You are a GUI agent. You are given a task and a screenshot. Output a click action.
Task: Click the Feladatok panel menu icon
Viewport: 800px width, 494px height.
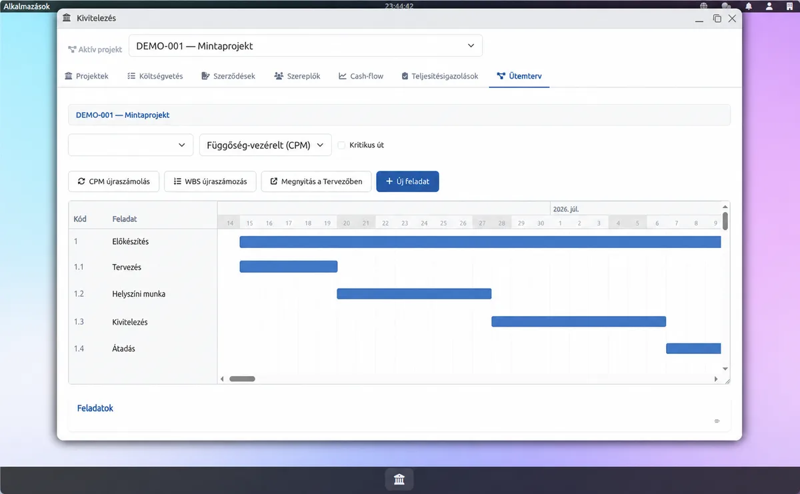pos(717,421)
